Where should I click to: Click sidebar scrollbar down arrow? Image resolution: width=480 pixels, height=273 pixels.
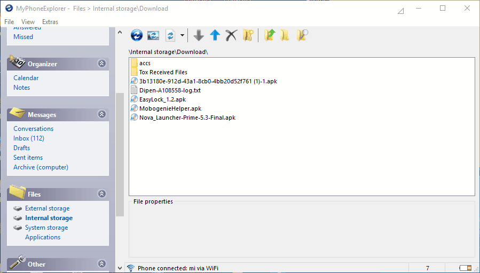[x=120, y=268]
